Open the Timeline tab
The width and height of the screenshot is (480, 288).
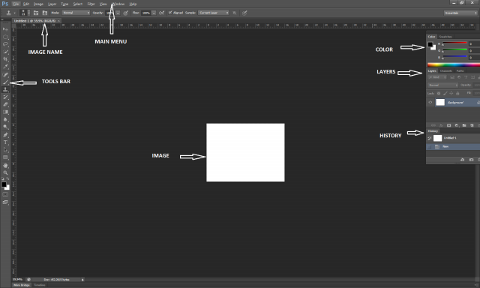(x=40, y=285)
